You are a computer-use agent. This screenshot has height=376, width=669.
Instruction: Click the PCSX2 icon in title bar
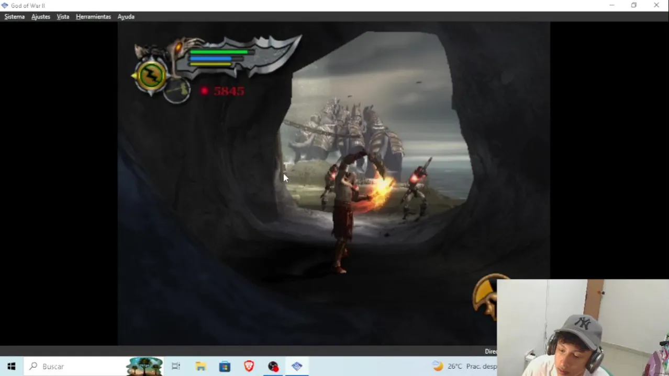click(5, 5)
